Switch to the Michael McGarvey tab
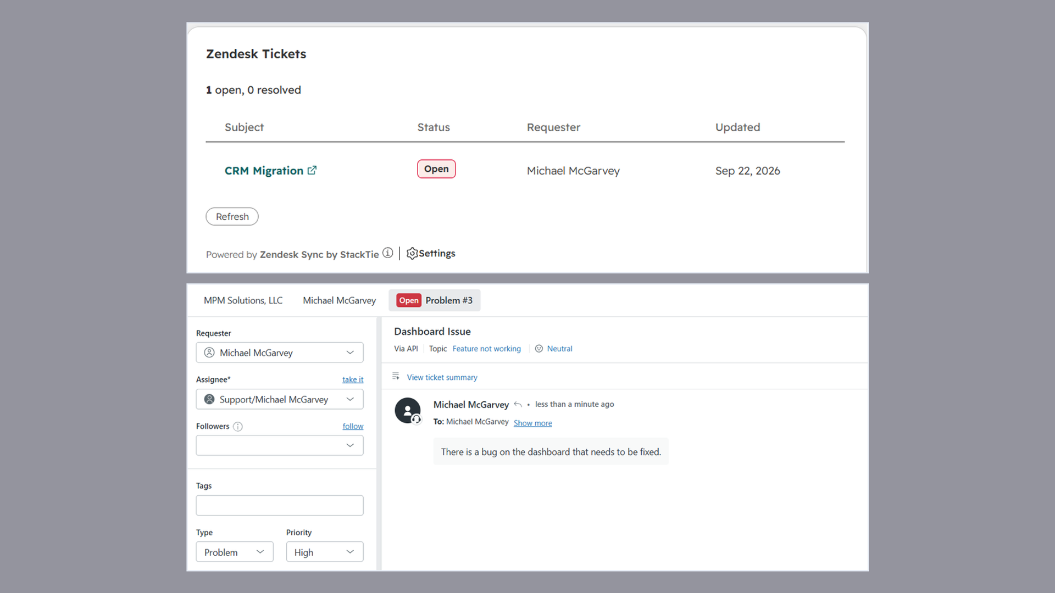This screenshot has height=593, width=1055. (x=340, y=300)
